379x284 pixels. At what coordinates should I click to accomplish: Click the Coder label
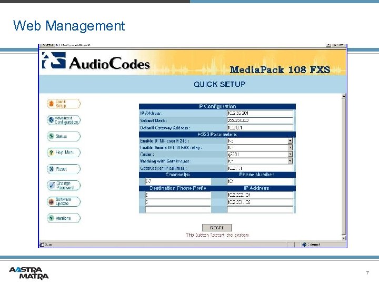(x=147, y=154)
